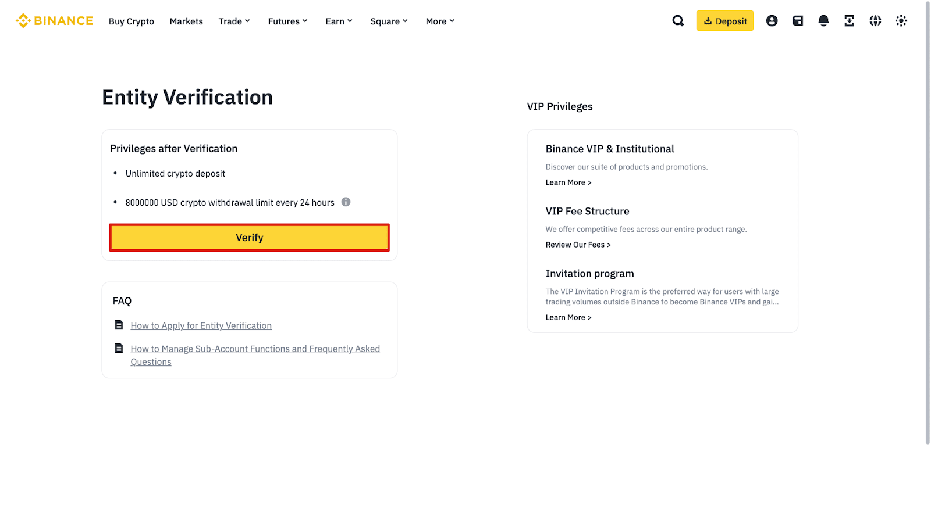Expand the Square dropdown menu
This screenshot has height=509, width=931.
tap(389, 21)
